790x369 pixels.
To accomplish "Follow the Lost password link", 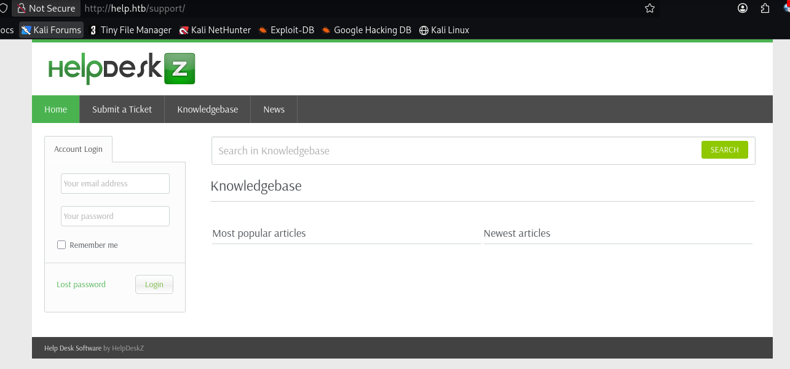I will 81,285.
